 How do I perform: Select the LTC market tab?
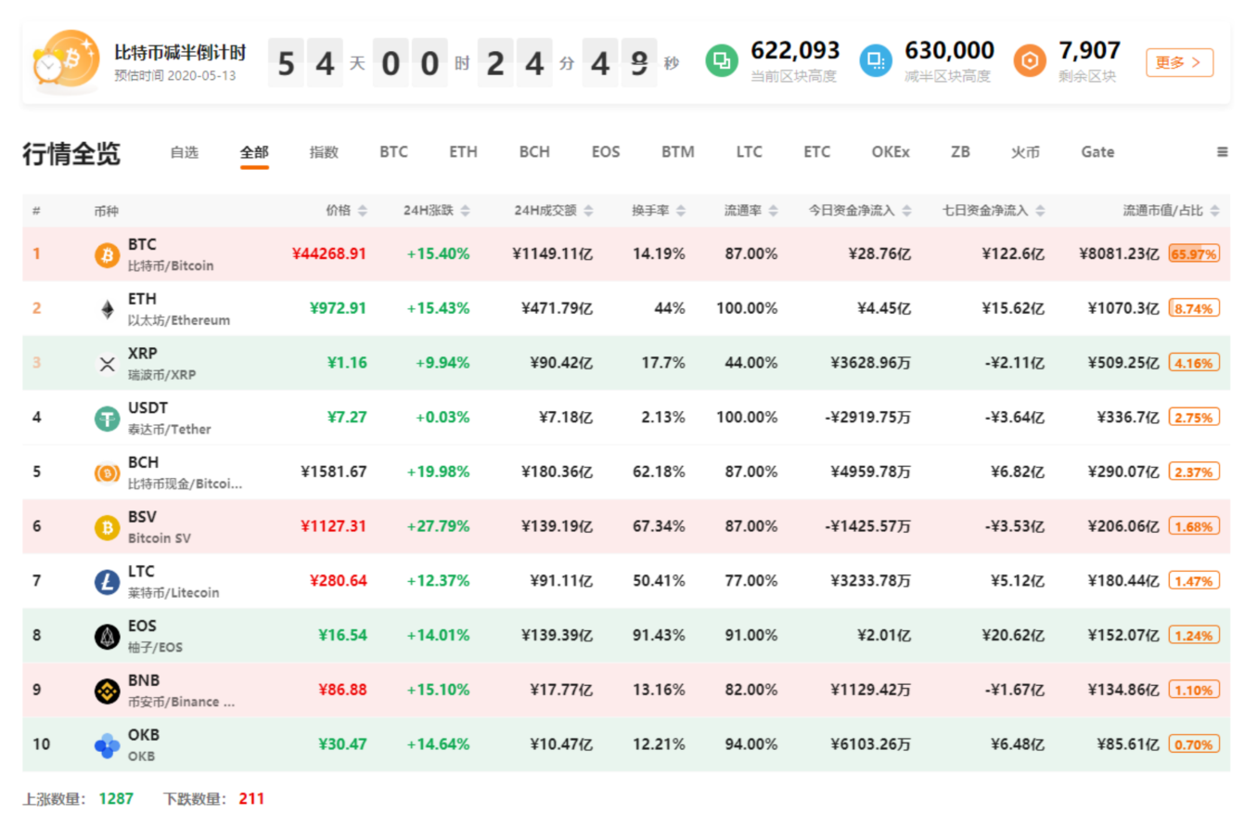[x=750, y=152]
